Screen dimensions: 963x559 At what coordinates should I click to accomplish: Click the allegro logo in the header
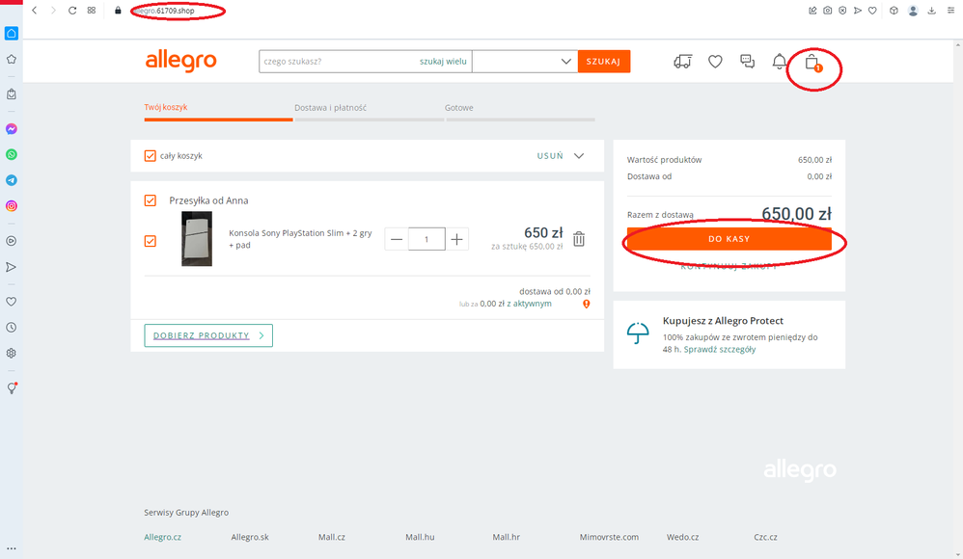coord(181,62)
